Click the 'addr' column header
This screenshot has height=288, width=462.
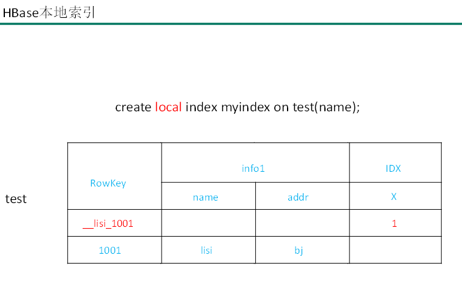coord(302,196)
